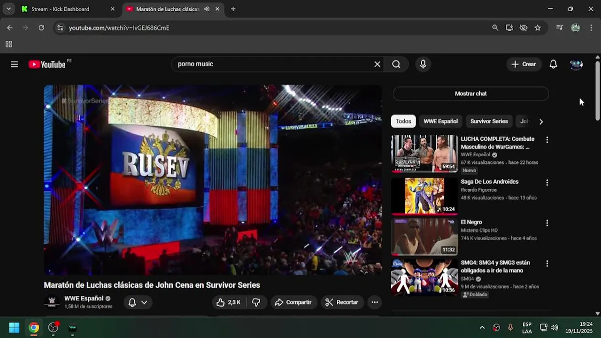Open Chrome zoom magnifier icon
The height and width of the screenshot is (338, 601).
[495, 28]
